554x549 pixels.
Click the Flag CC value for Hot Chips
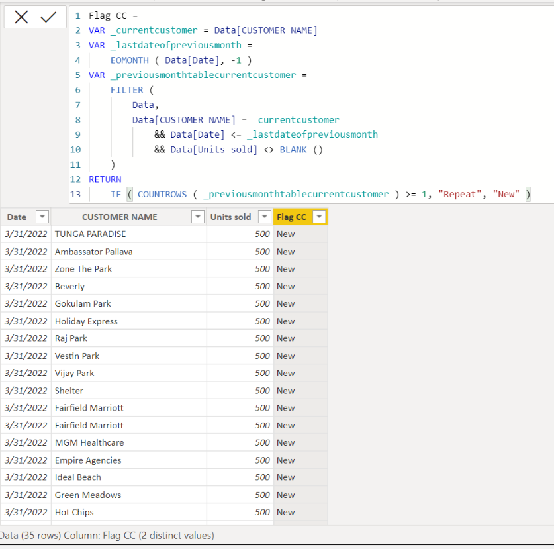(300, 512)
